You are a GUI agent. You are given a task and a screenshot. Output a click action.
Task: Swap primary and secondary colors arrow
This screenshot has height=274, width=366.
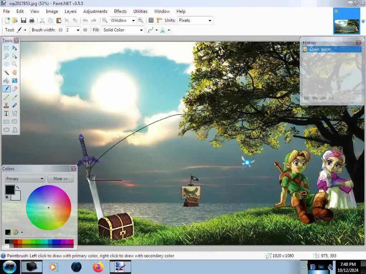pyautogui.click(x=18, y=187)
